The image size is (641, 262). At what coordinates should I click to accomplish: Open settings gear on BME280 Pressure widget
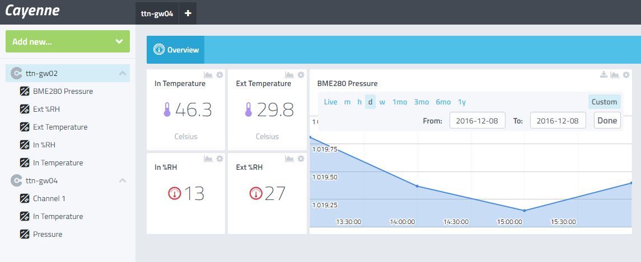pos(626,75)
